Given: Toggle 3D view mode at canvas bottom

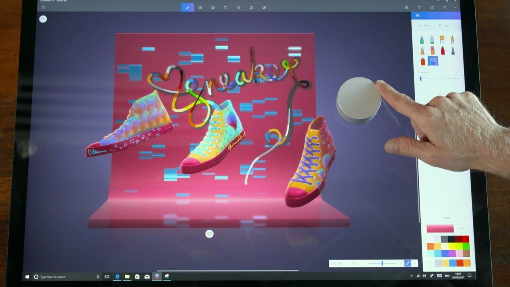Looking at the screenshot, I should click(209, 234).
